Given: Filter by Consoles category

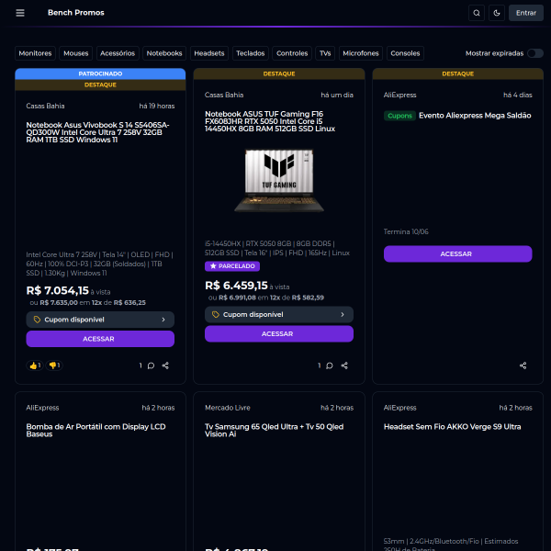Looking at the screenshot, I should (x=405, y=53).
